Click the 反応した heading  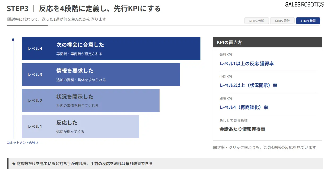point(67,123)
